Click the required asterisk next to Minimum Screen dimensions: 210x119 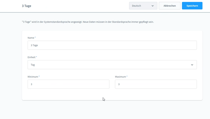tap(39, 76)
